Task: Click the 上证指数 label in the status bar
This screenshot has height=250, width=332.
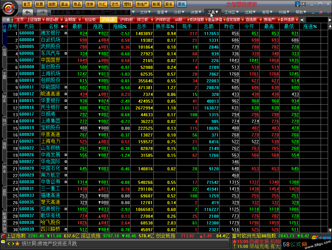Action: point(16,236)
